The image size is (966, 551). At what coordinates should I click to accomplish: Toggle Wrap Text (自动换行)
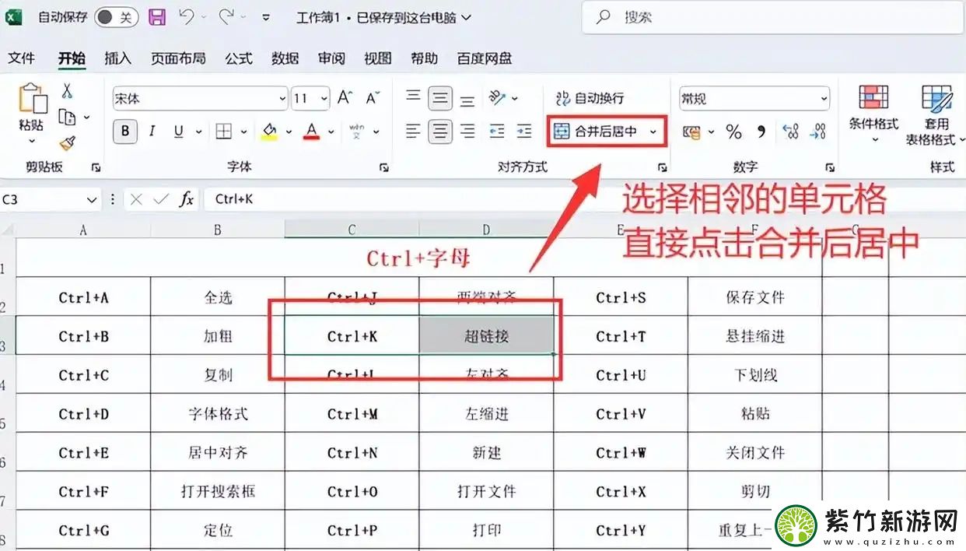click(x=590, y=98)
